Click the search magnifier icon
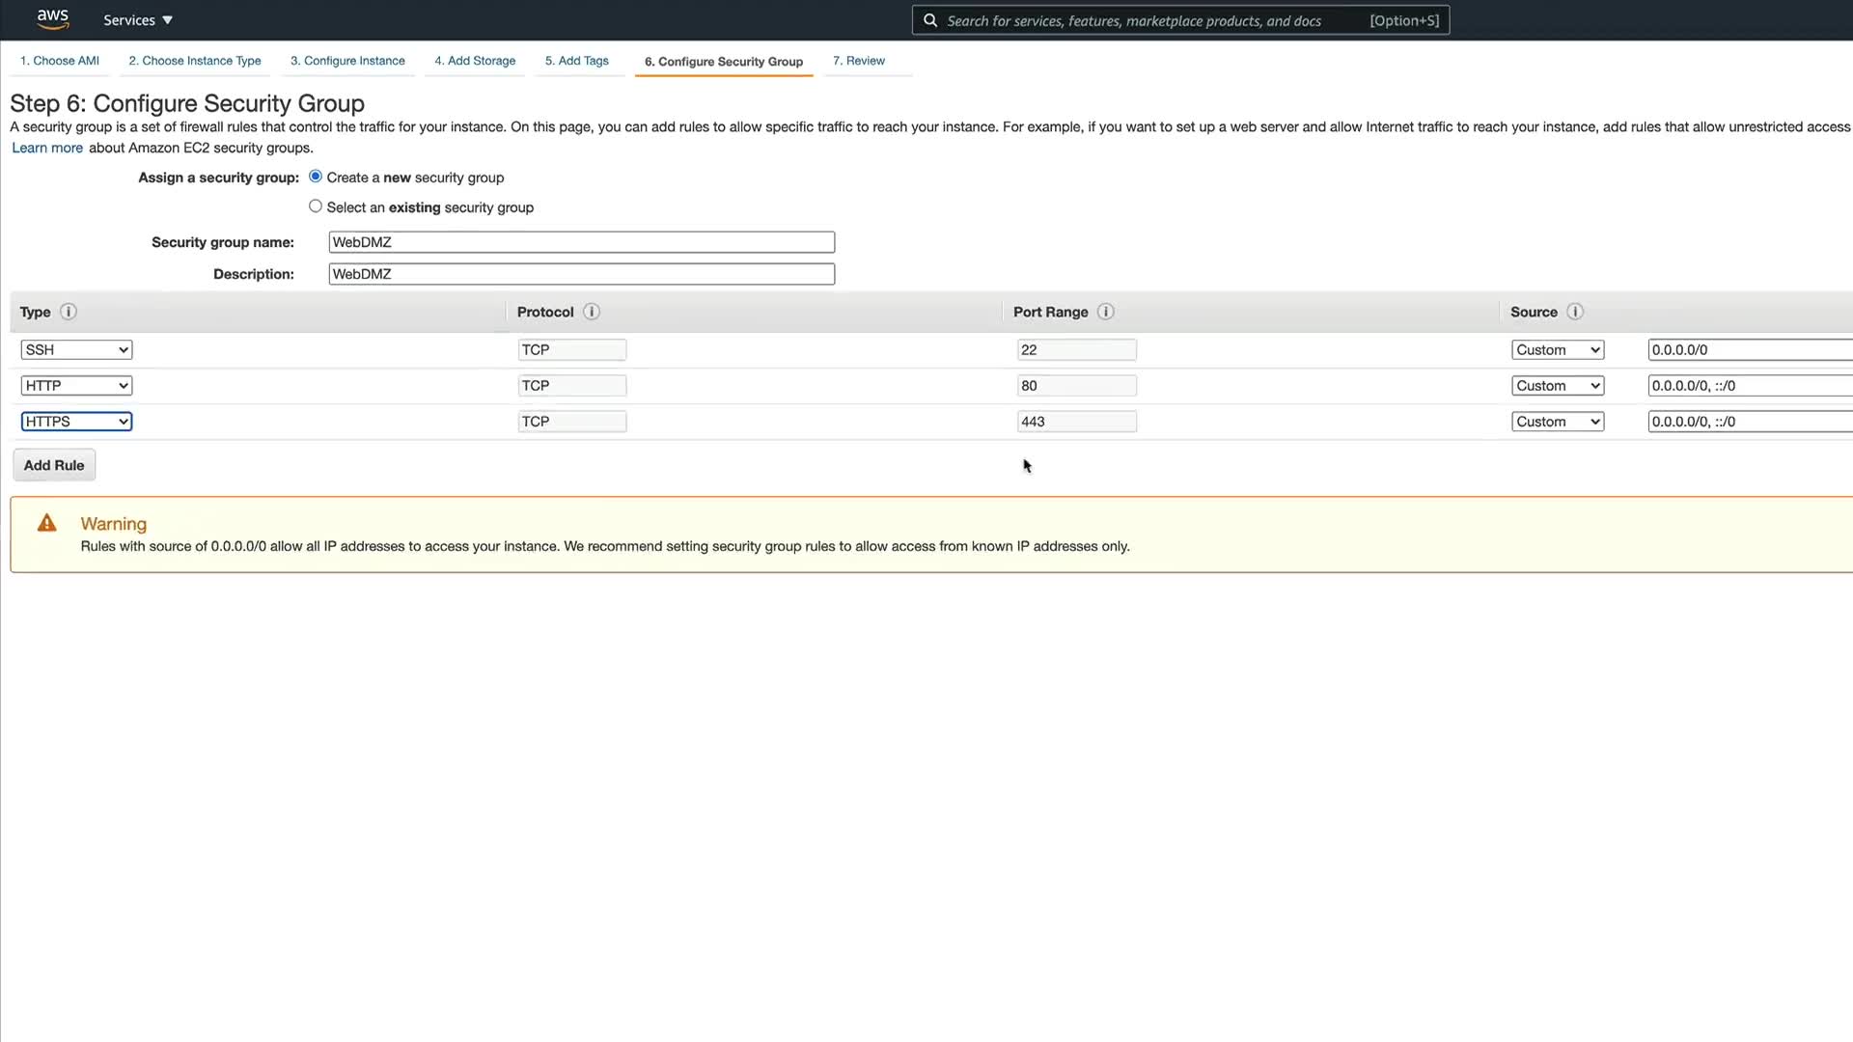 click(929, 20)
